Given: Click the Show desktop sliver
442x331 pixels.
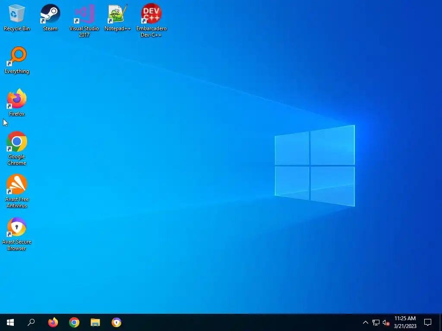Looking at the screenshot, I should pos(440,322).
